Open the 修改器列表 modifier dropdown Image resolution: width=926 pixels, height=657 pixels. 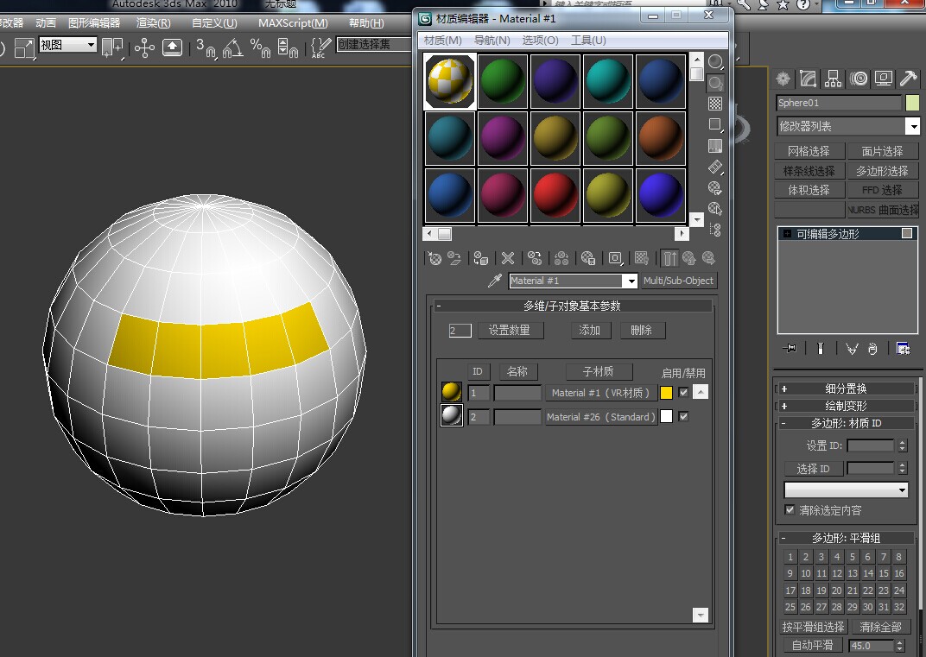click(911, 126)
